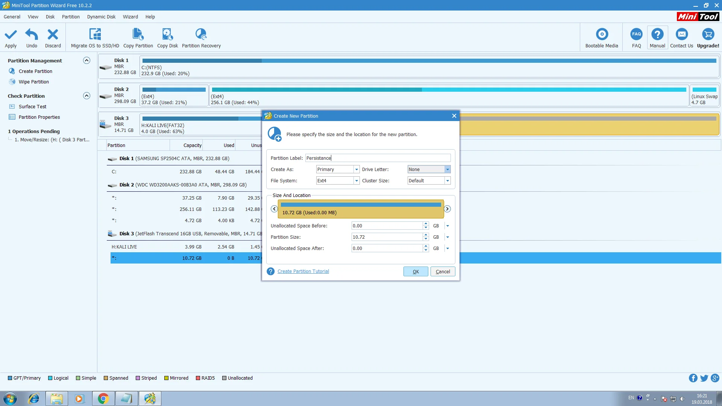Collapse the Check Partition section
The image size is (722, 406).
[86, 96]
